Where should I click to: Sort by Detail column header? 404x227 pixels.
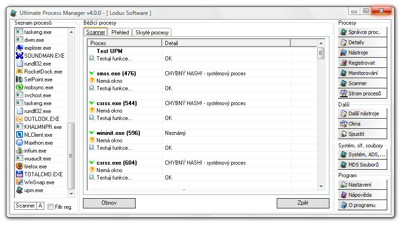pyautogui.click(x=226, y=43)
